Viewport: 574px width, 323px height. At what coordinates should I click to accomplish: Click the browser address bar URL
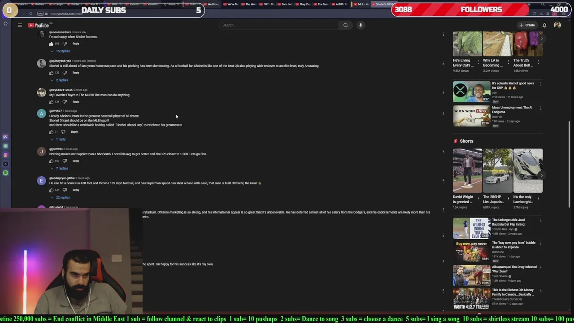(66, 14)
